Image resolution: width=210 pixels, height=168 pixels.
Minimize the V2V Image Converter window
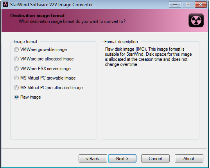point(175,5)
